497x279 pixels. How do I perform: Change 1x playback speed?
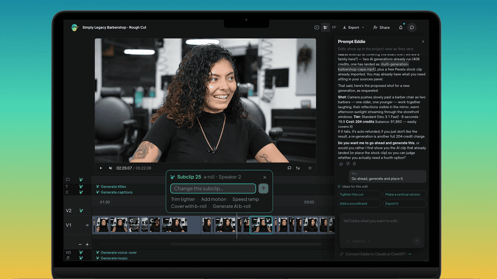(x=298, y=168)
